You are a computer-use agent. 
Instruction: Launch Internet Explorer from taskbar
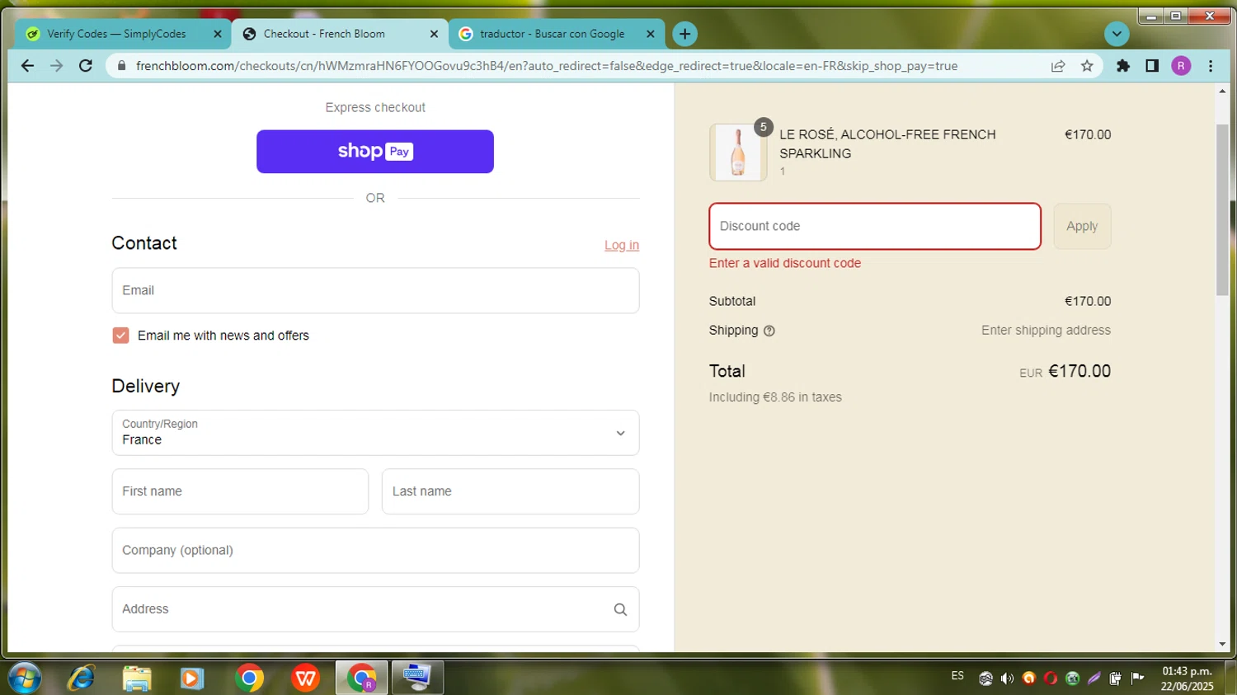[x=81, y=678]
